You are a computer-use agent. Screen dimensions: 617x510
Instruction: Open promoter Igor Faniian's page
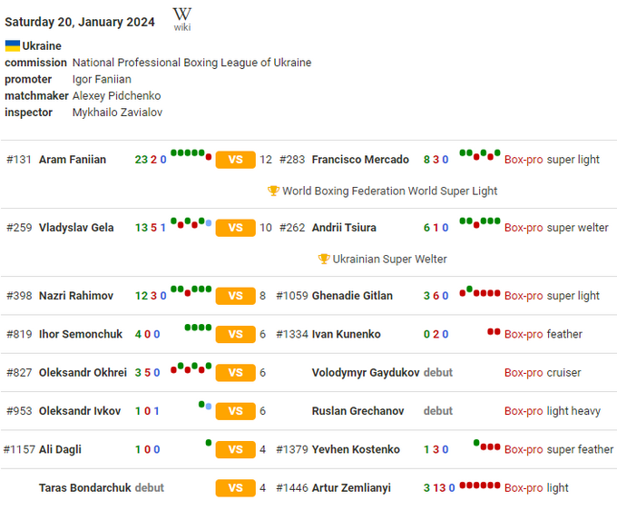102,79
